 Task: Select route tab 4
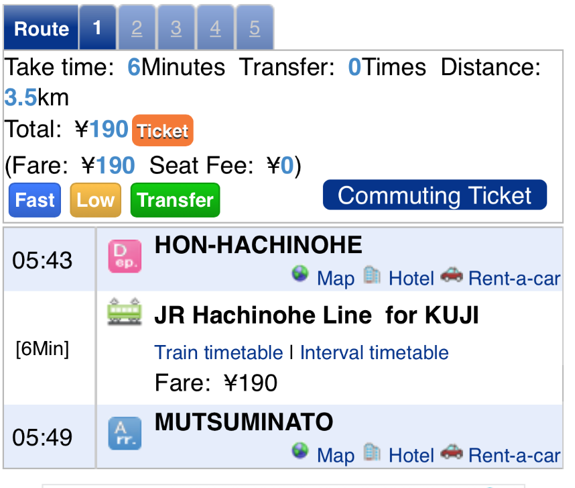coord(215,28)
